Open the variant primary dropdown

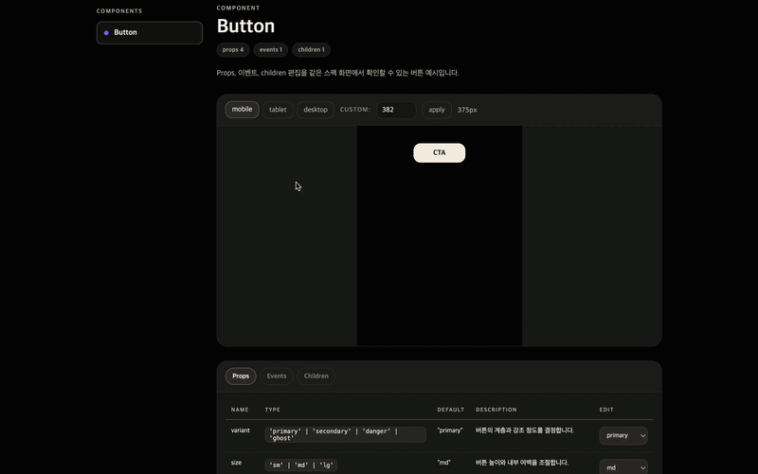[623, 435]
